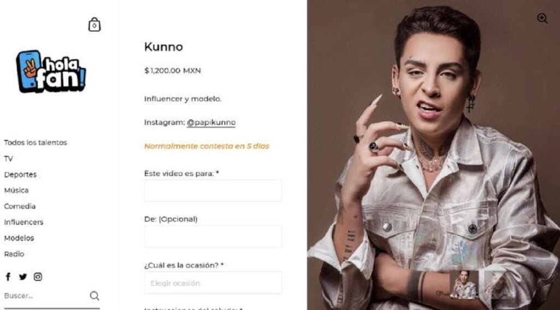Viewport: 560px width, 310px height.
Task: Open the TV category
Action: (x=8, y=159)
